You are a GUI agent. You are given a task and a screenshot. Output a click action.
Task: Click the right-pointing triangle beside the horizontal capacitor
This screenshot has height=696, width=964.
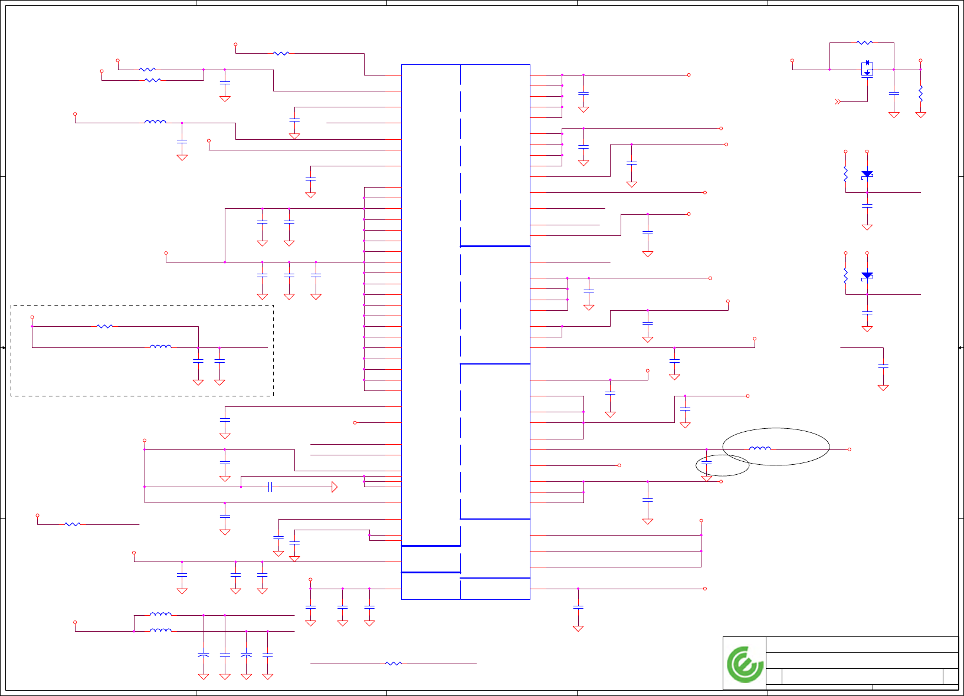click(x=335, y=487)
